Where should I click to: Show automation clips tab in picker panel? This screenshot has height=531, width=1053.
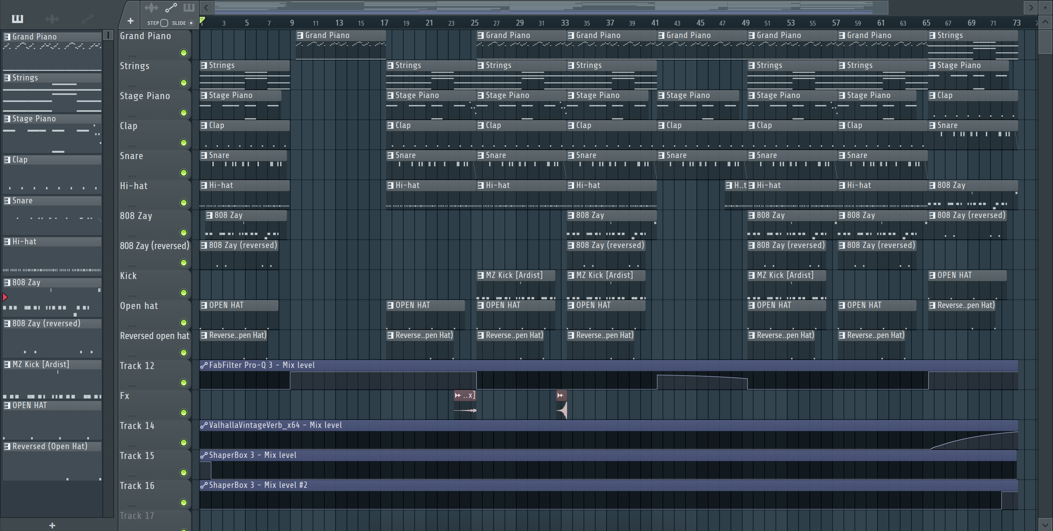point(87,19)
